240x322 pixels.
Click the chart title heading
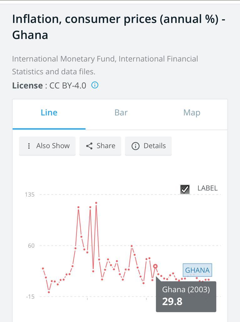119,27
